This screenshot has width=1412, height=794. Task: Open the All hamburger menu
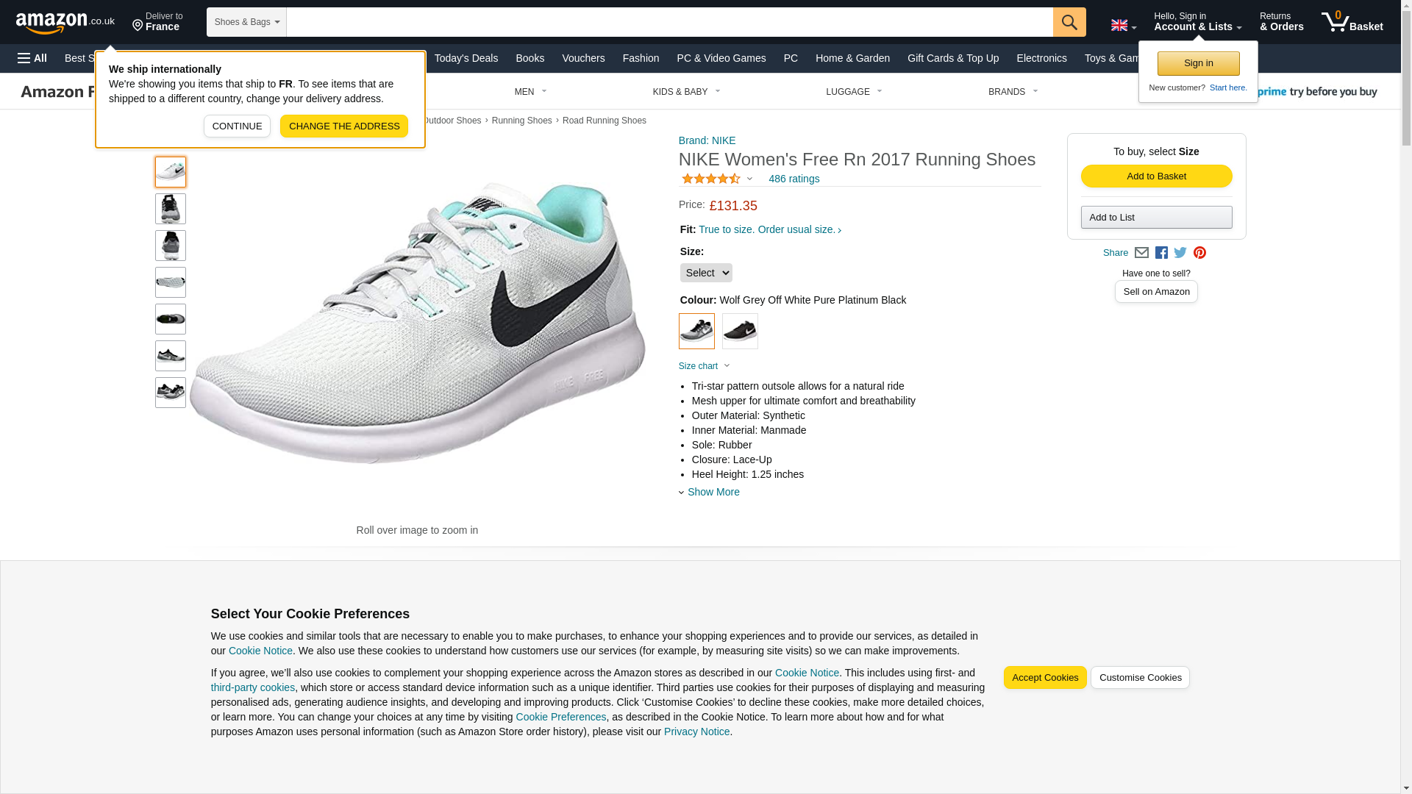click(32, 58)
